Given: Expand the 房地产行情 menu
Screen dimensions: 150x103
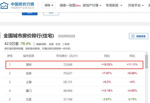Looking at the screenshot, I should tap(92, 5).
